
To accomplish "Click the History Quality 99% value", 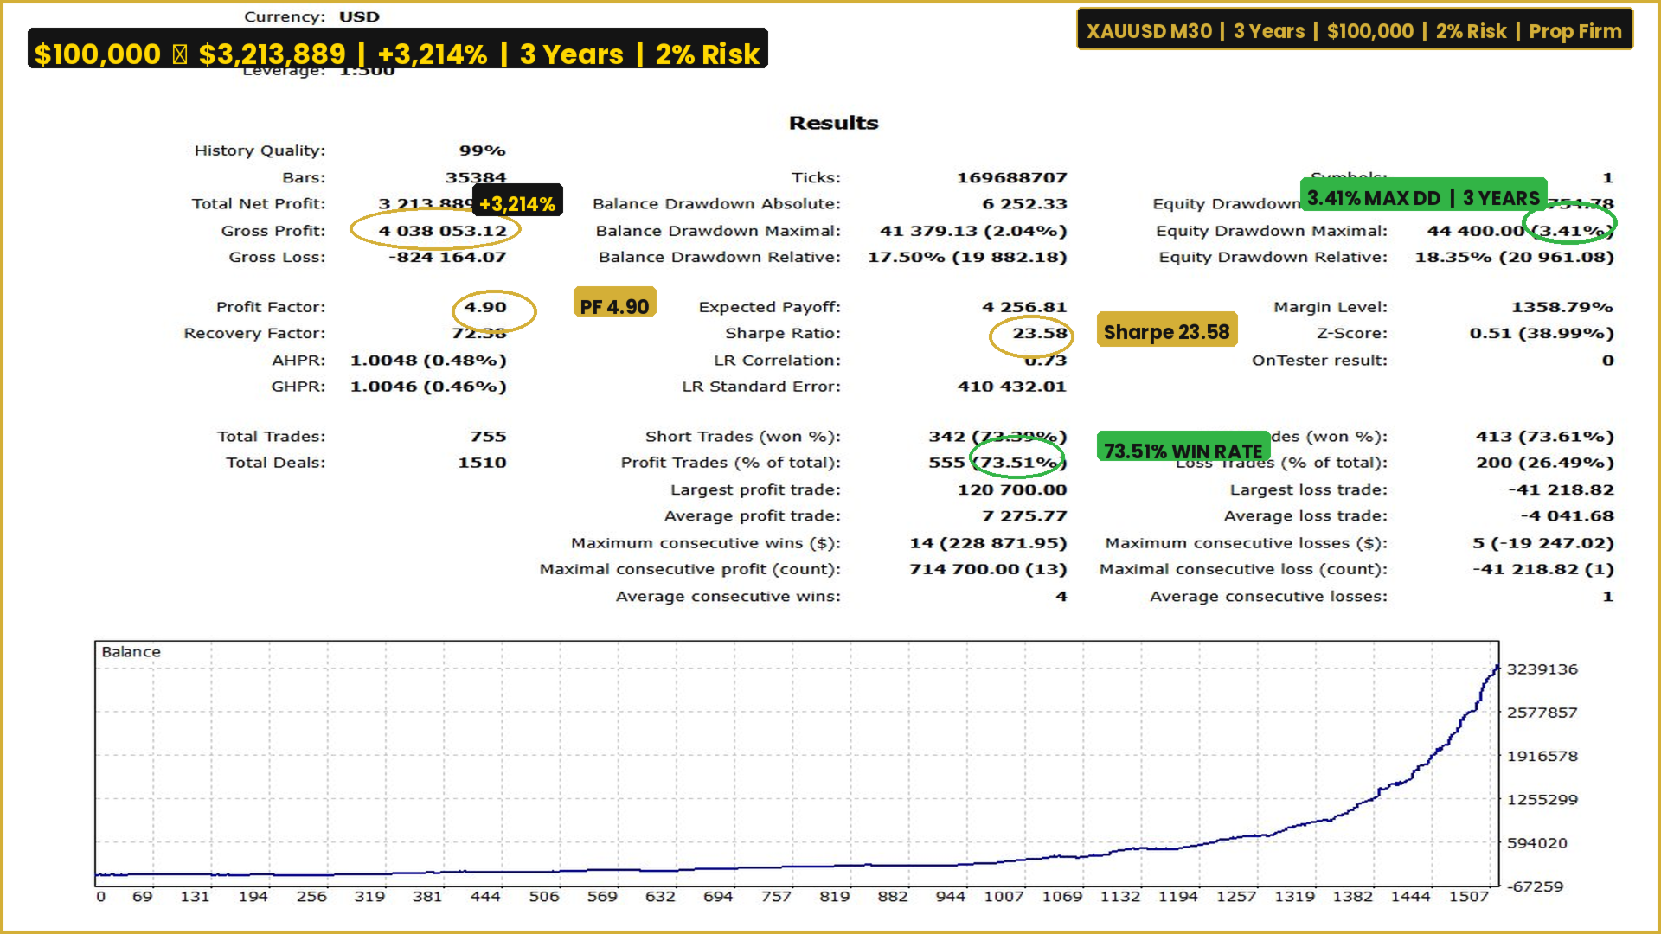I will pyautogui.click(x=482, y=150).
